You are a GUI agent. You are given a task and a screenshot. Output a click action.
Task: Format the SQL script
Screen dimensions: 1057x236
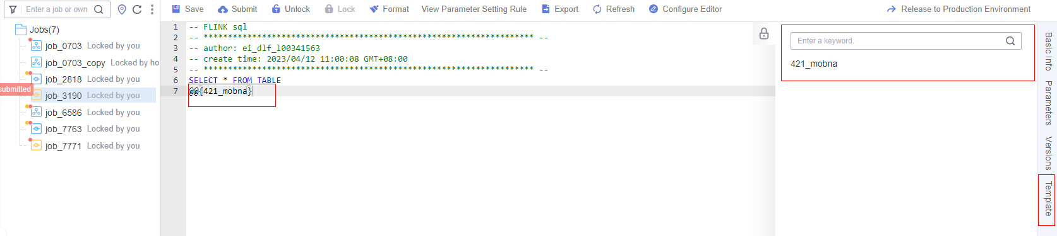pos(389,9)
